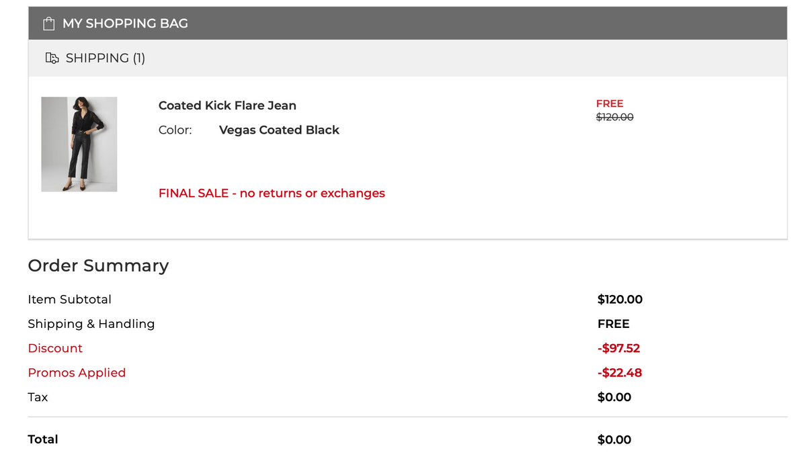Click the -$97.52 discount amount
The image size is (806, 467).
click(x=618, y=348)
